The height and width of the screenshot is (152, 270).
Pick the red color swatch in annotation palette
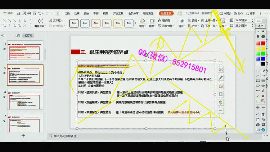pyautogui.click(x=258, y=44)
